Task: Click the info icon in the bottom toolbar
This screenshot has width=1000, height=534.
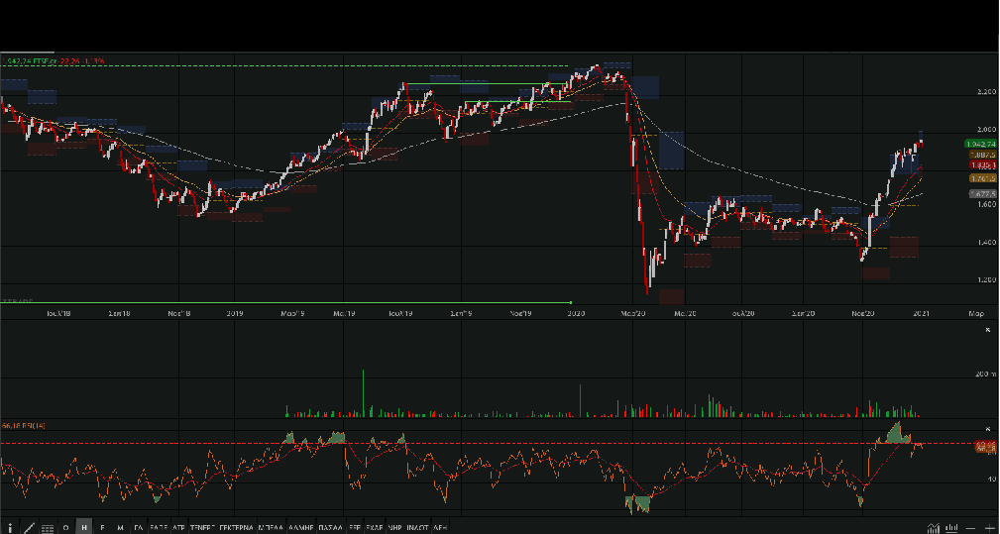Action: (x=10, y=527)
